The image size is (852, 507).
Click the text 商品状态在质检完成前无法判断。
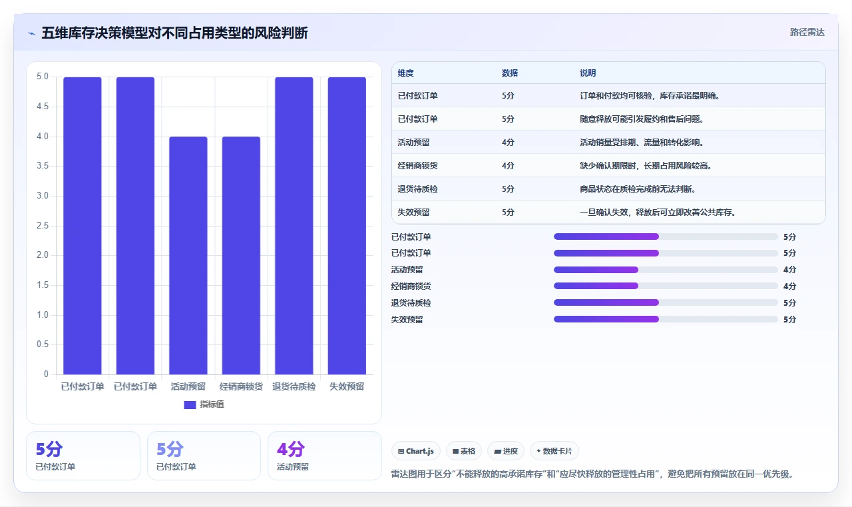coord(638,189)
